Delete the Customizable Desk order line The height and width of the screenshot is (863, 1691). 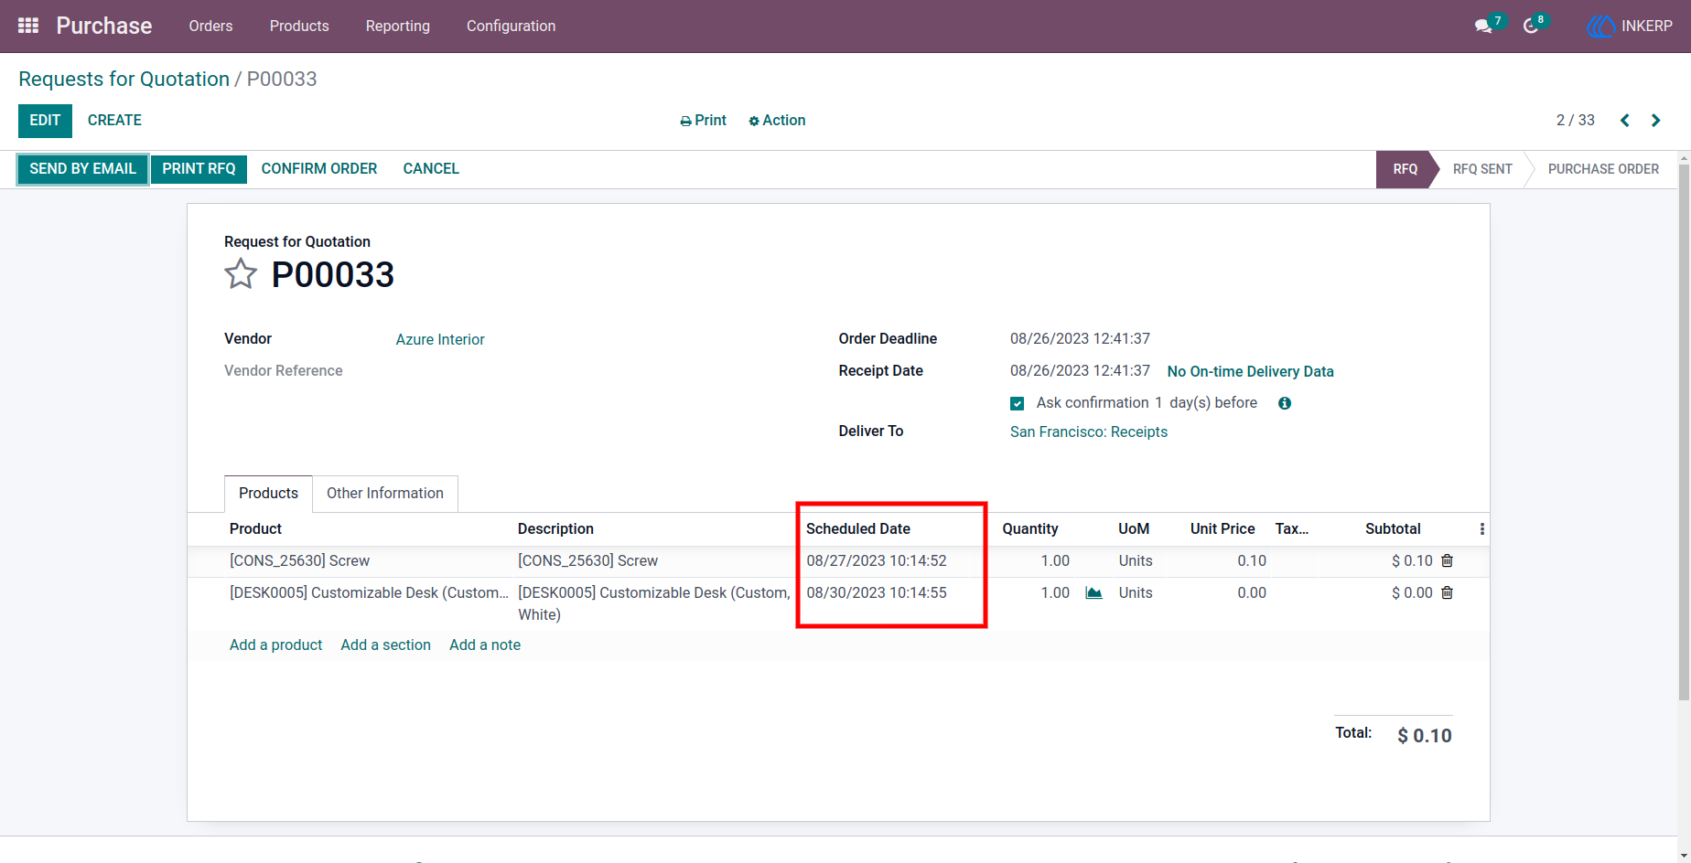[1447, 592]
